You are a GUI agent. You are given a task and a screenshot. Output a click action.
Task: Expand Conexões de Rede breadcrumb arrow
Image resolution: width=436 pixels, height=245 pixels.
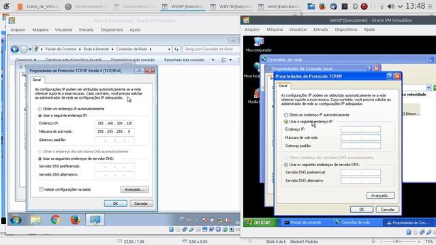pyautogui.click(x=151, y=49)
